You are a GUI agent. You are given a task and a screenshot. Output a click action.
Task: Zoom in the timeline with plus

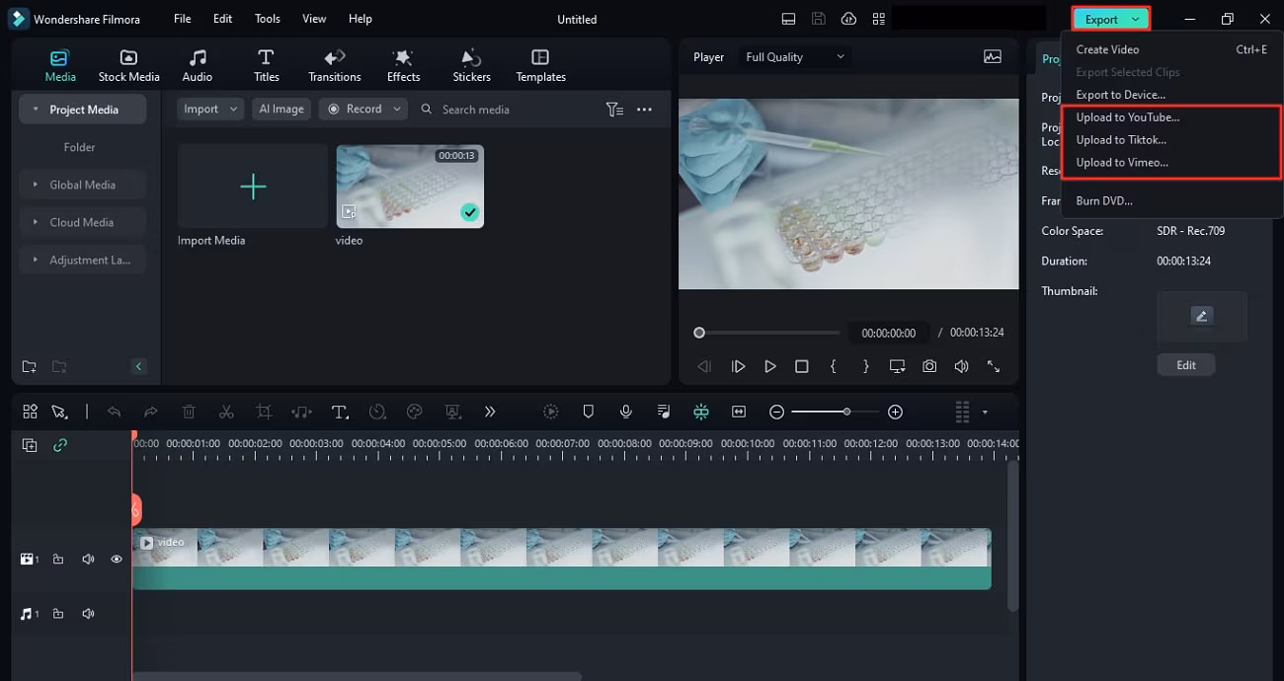tap(895, 412)
